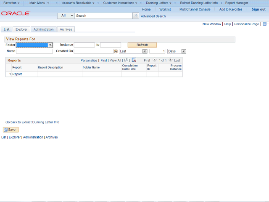Click the bottom Administration link
The height and width of the screenshot is (202, 269).
33,137
